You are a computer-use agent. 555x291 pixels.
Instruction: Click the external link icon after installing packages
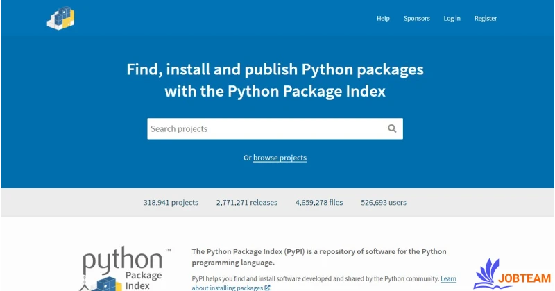click(x=267, y=288)
